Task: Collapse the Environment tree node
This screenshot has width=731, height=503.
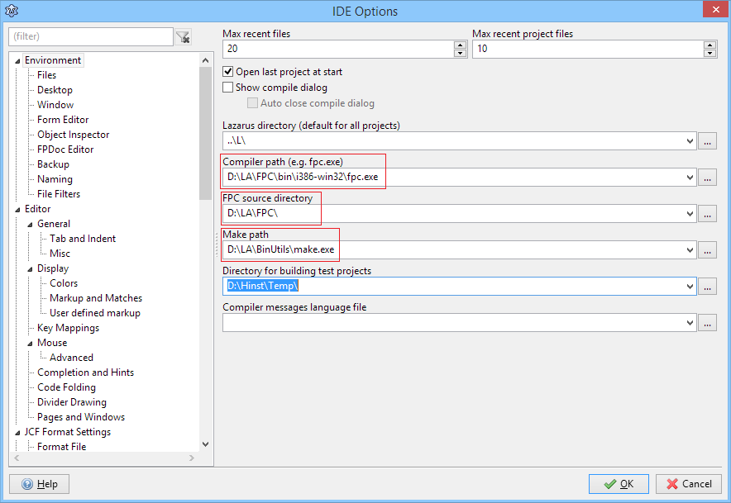Action: pyautogui.click(x=18, y=60)
